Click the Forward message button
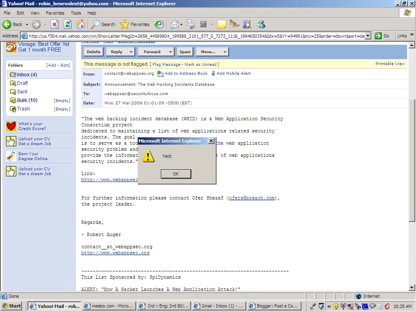Viewport: 416px width, 312px height. pyautogui.click(x=153, y=52)
